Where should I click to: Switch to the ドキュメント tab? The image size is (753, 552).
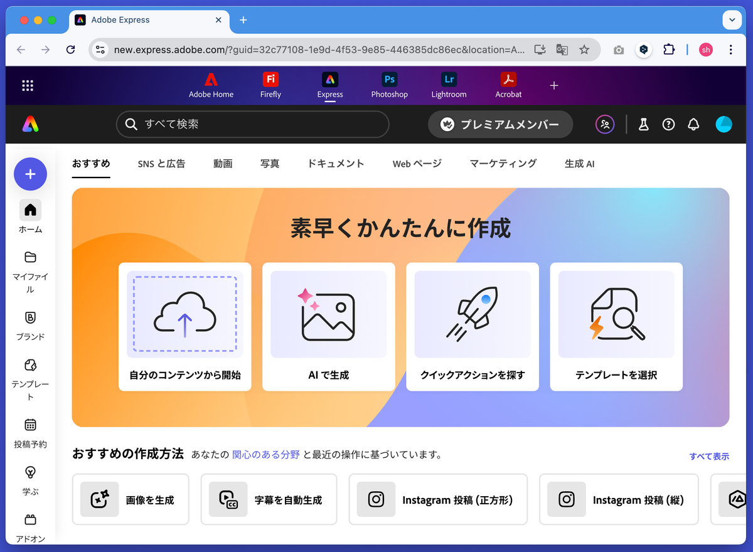click(x=336, y=164)
